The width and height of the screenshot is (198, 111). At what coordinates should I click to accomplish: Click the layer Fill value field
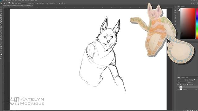192,84
